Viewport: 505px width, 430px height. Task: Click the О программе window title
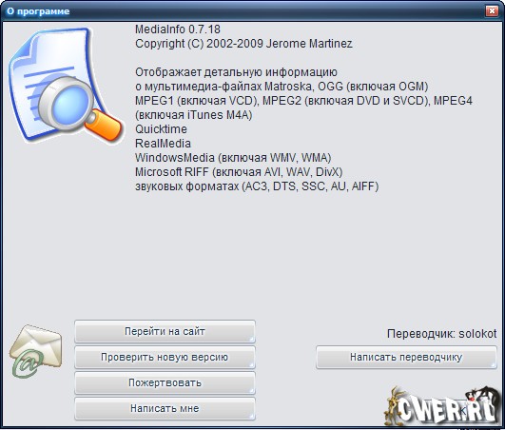38,11
